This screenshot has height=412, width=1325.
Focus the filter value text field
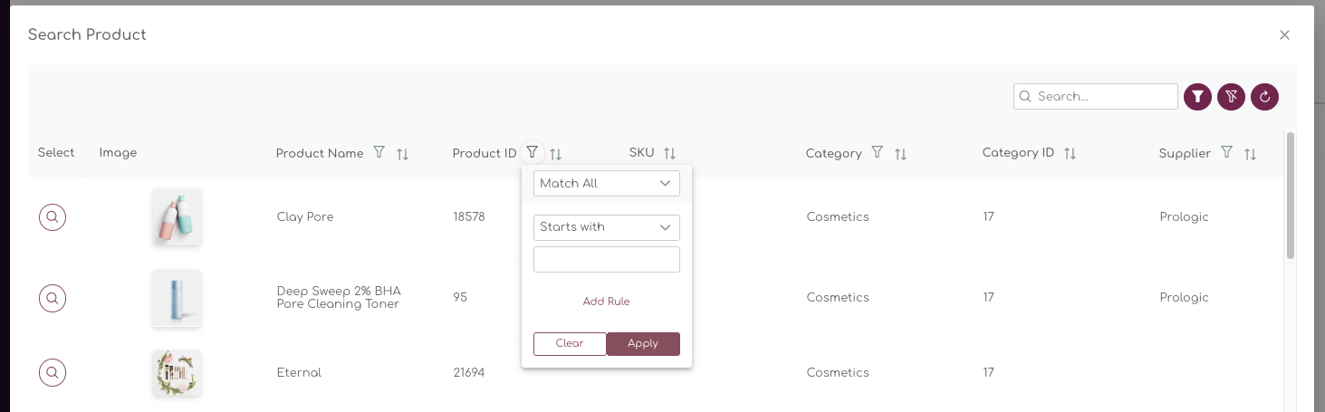pyautogui.click(x=607, y=260)
